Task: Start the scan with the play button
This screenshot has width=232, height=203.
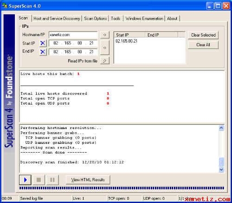Action: click(25, 180)
